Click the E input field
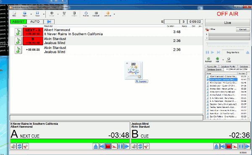 click(x=171, y=21)
